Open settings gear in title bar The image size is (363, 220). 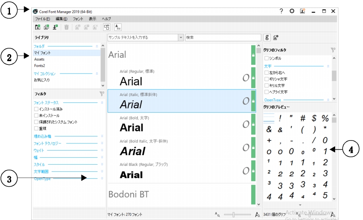pos(292,11)
